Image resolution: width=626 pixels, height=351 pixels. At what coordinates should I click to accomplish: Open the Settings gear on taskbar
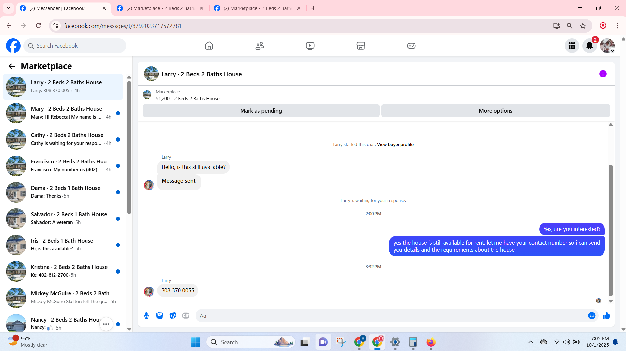click(395, 342)
